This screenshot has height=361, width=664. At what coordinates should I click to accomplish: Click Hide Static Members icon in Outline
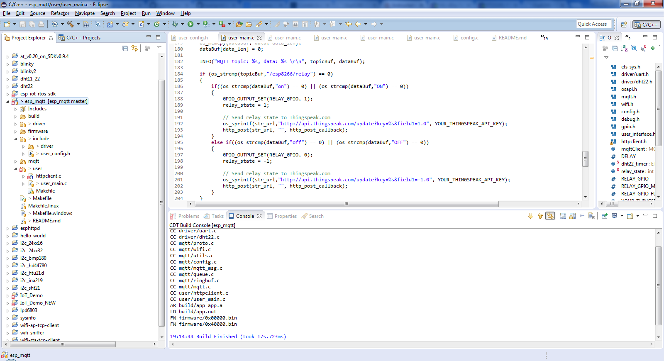(x=643, y=48)
